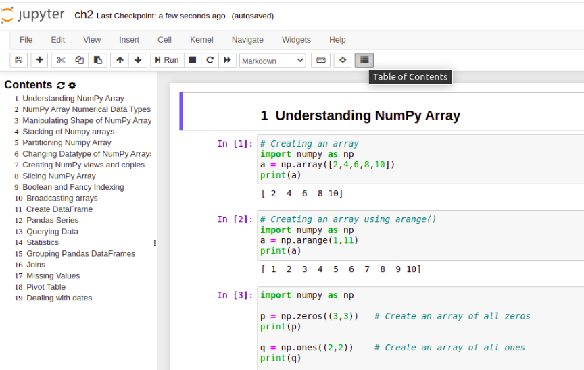584x370 pixels.
Task: Open the Navigate menu
Action: pyautogui.click(x=247, y=40)
